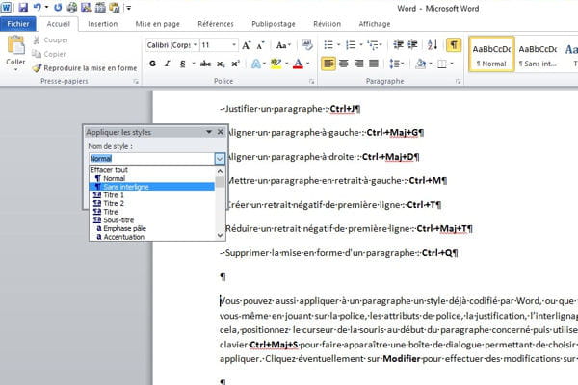Switch to the Références tab

(x=216, y=24)
